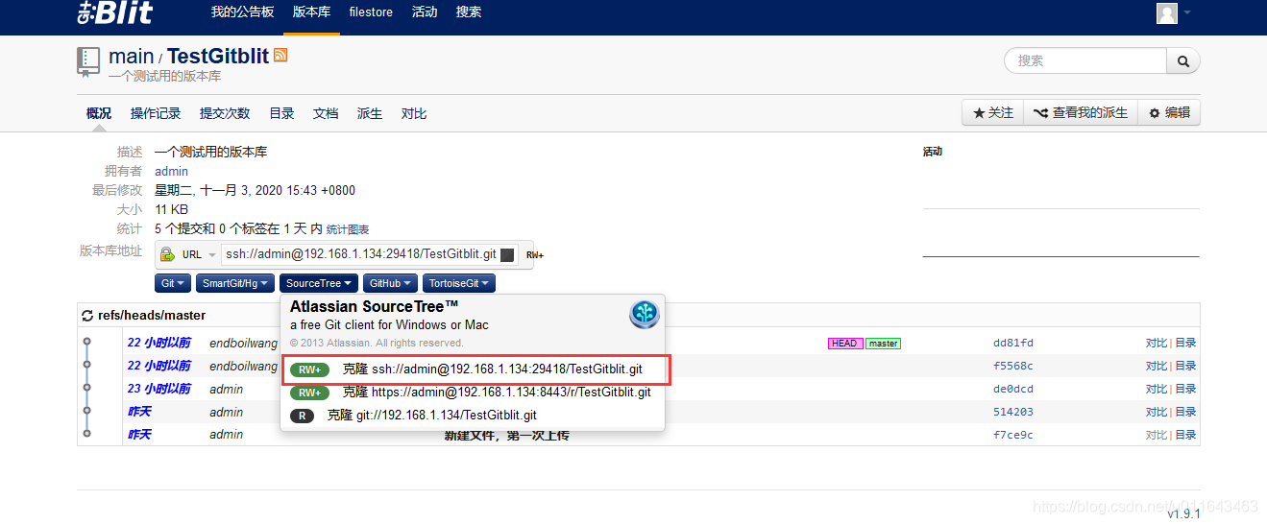This screenshot has width=1267, height=524.
Task: Click 目录 for commit dd81fd
Action: pos(1185,343)
